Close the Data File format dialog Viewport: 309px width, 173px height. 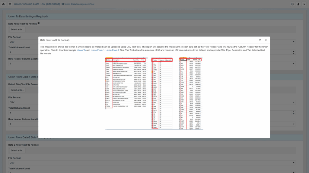click(266, 40)
